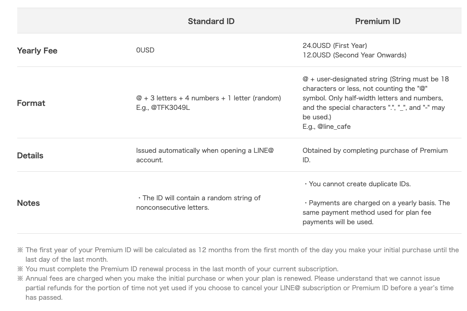Click the footnote about Premium ID renewal process

pyautogui.click(x=181, y=269)
